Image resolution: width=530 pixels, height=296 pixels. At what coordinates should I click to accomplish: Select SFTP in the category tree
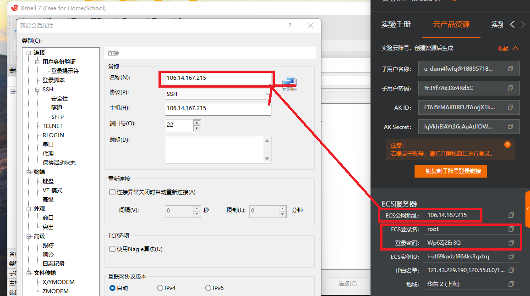57,117
